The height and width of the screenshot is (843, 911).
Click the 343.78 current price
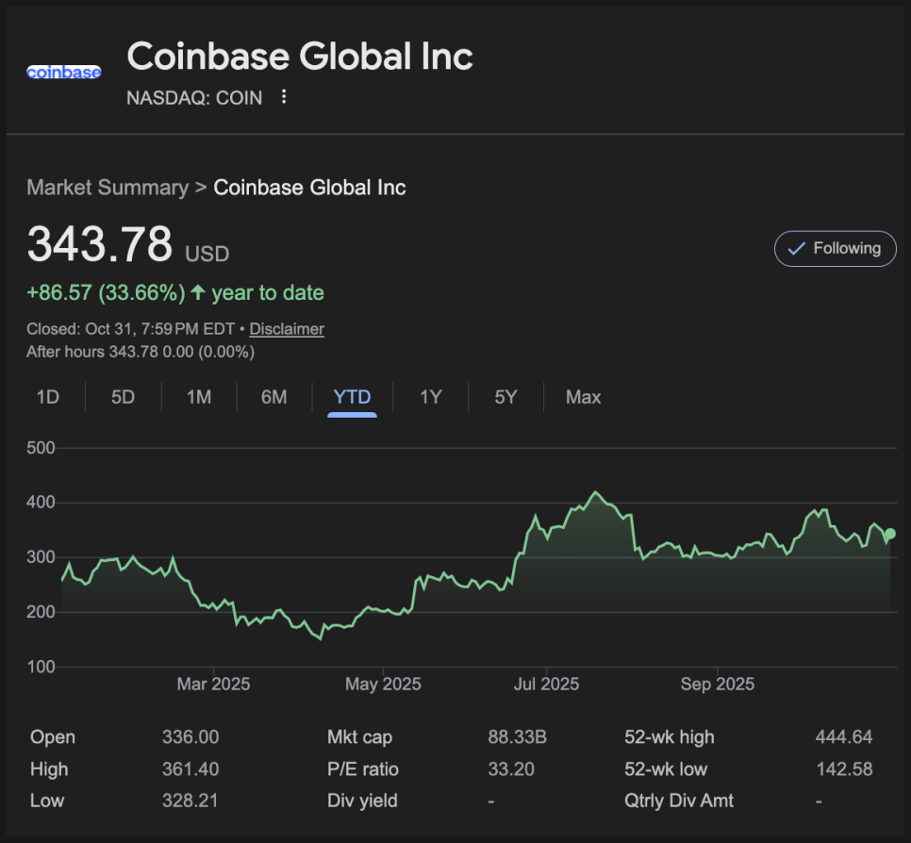click(100, 244)
